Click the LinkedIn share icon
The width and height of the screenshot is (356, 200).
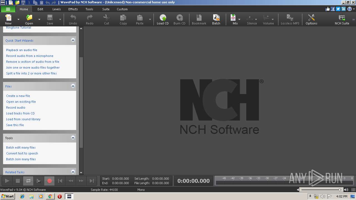(x=343, y=9)
